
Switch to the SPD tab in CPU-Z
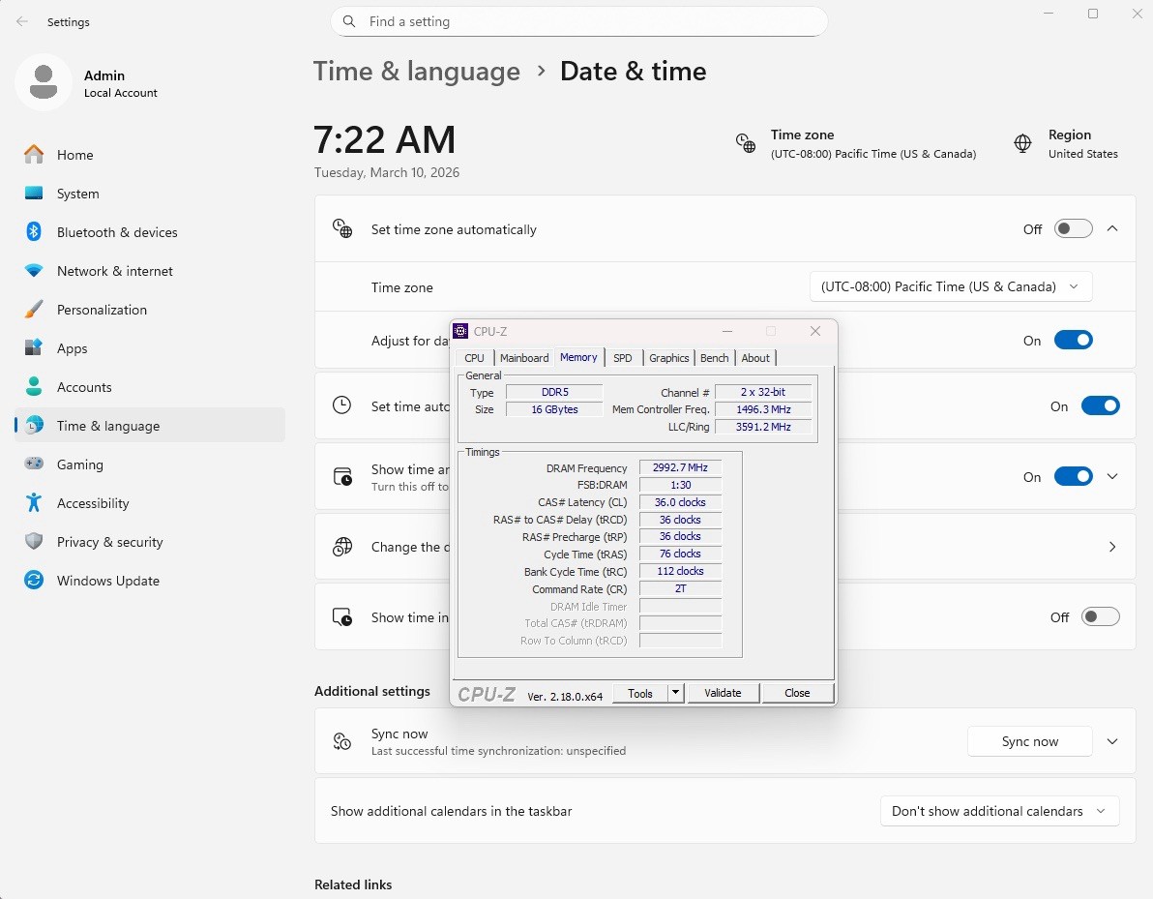622,358
